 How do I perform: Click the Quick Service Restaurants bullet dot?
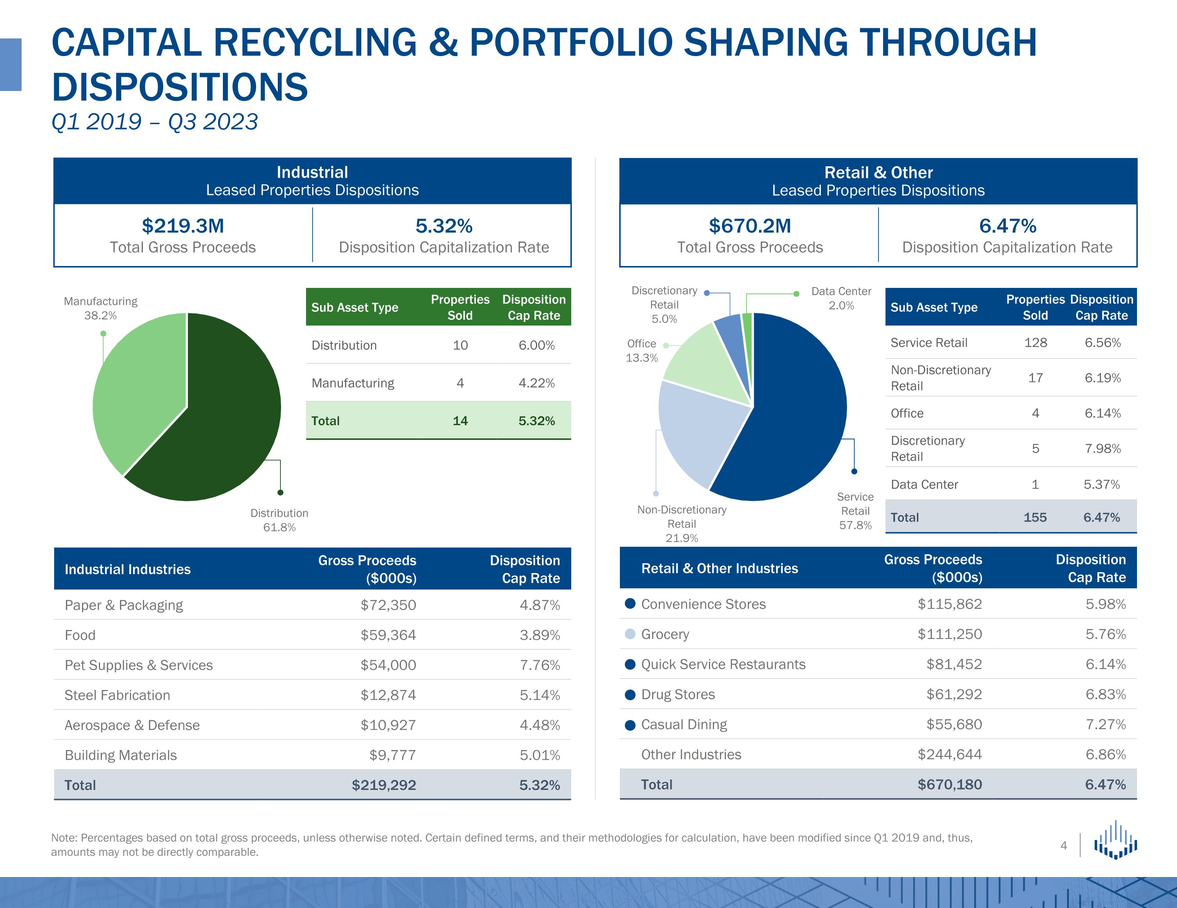(630, 664)
